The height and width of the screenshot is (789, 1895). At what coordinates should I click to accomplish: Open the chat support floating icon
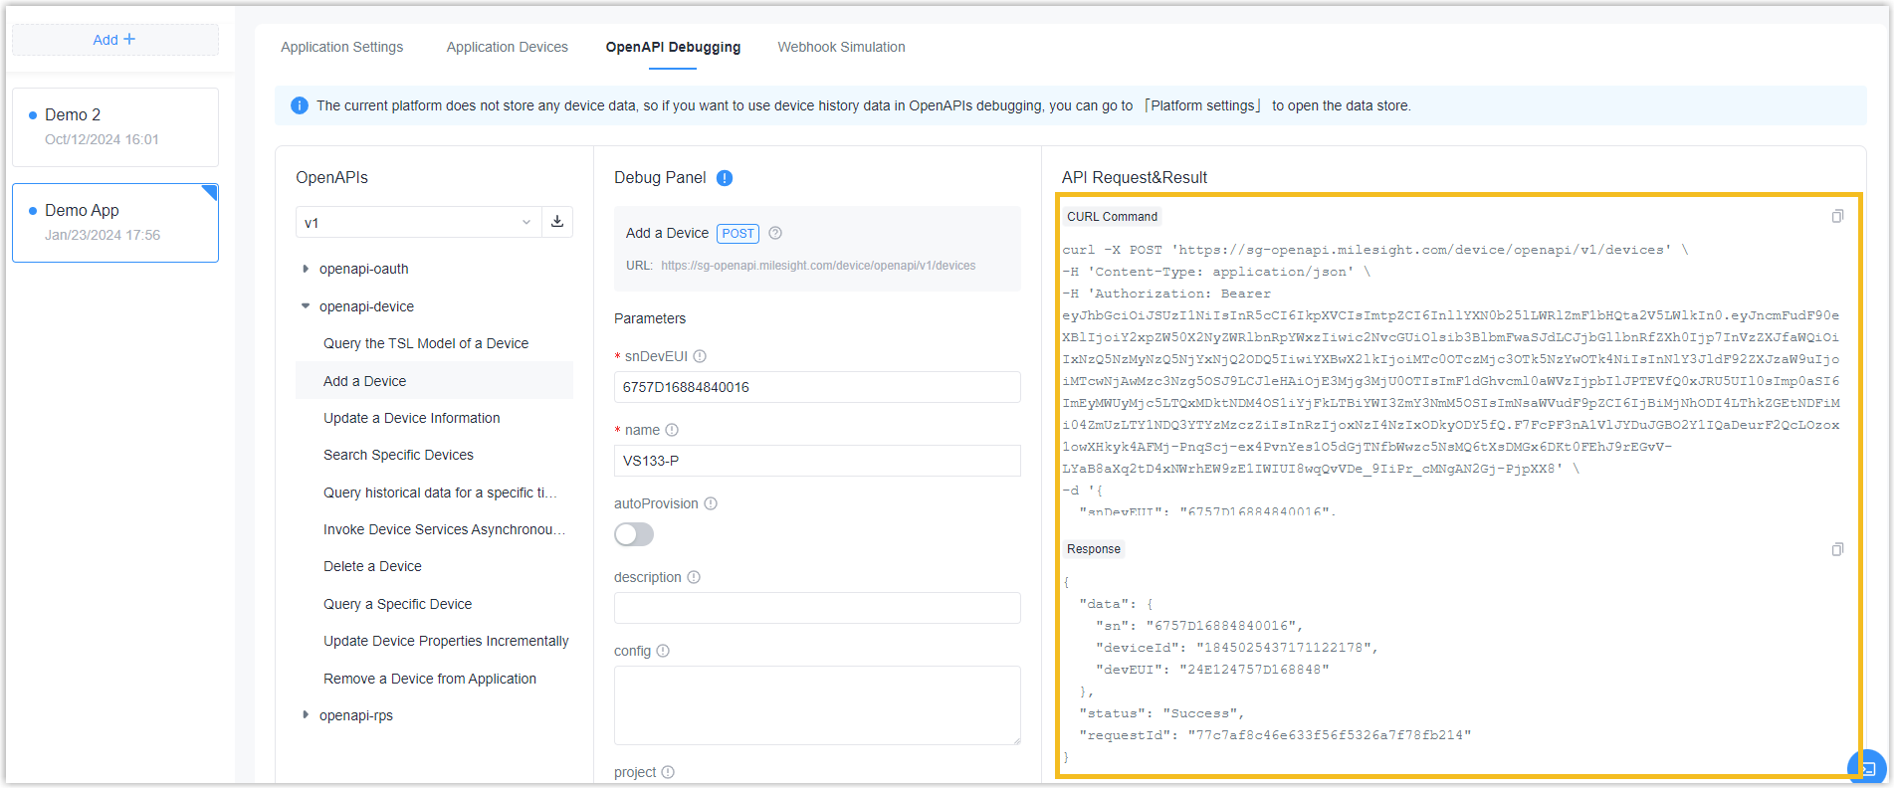click(x=1866, y=767)
